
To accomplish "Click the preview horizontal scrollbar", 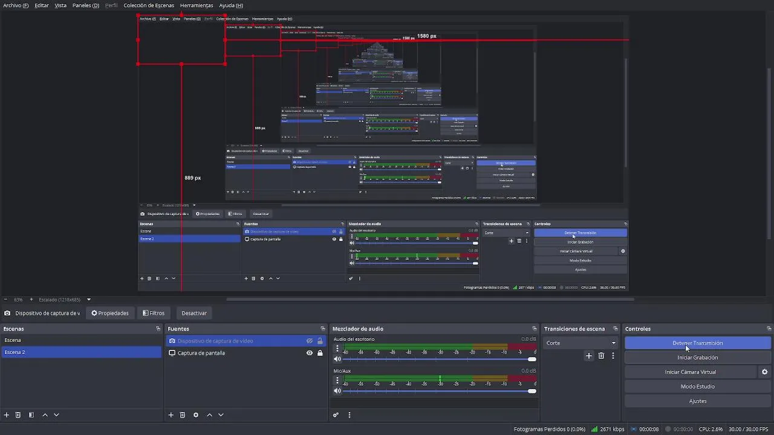I will point(429,299).
